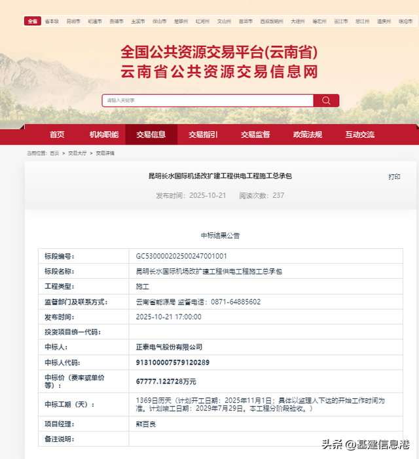Screen dimensions: 419x459
Task: Open the 交易监督 navigation menu
Action: pyautogui.click(x=255, y=134)
